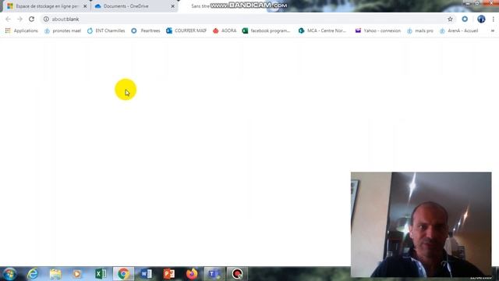This screenshot has height=281, width=499.
Task: Open the ArenA - Accueil bookmark
Action: 458,30
